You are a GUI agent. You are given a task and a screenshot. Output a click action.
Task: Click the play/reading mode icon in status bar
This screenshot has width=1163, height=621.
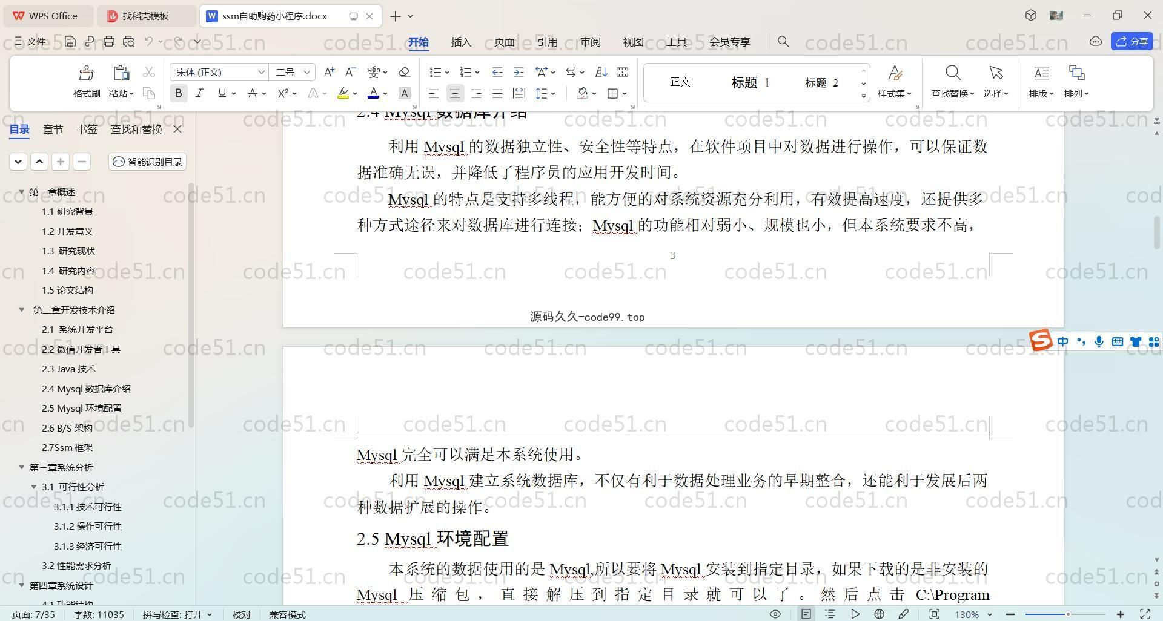[x=855, y=614]
